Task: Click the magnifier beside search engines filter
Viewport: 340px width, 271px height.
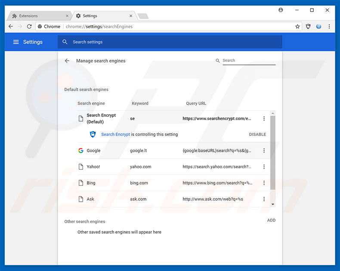Action: [218, 61]
